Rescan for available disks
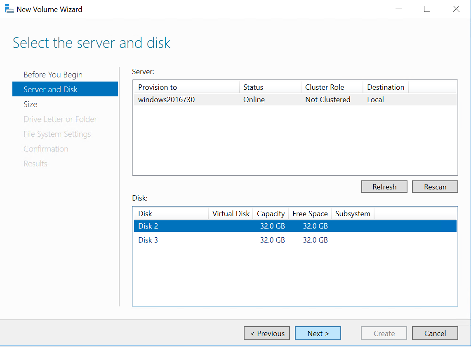The image size is (471, 348). [x=435, y=187]
